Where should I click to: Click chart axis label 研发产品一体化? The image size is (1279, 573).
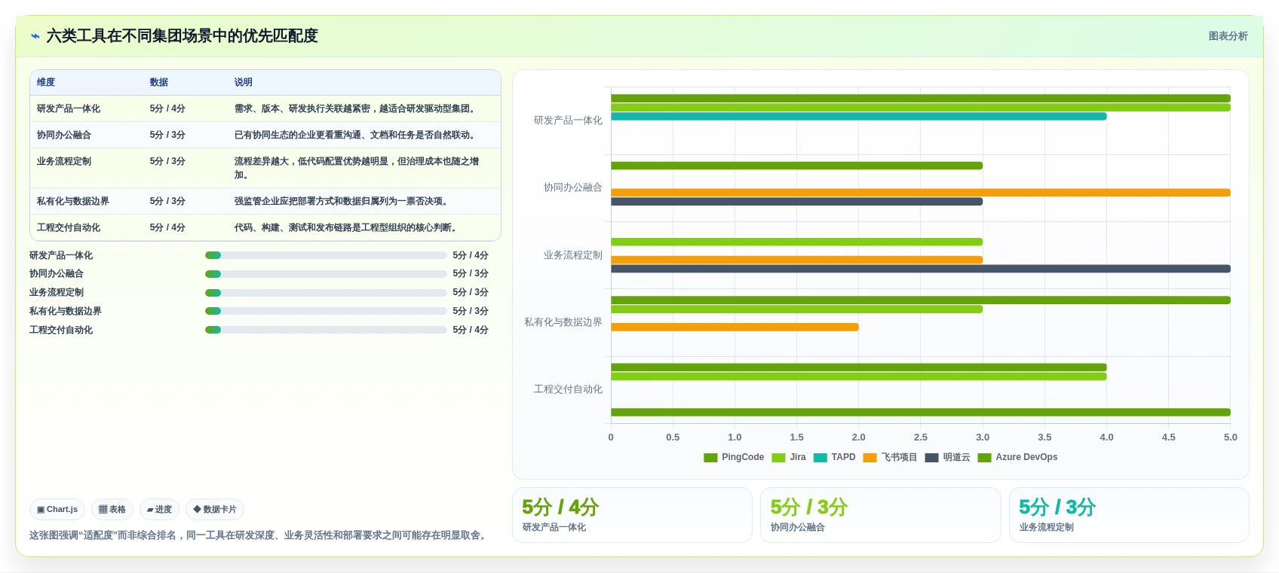pos(568,120)
